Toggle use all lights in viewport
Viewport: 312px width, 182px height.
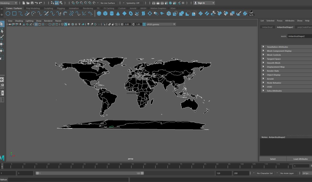(x=79, y=24)
